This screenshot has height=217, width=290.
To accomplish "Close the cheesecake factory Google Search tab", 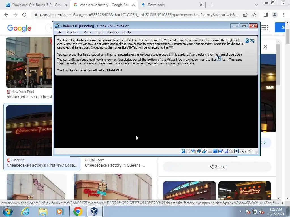I will click(x=133, y=5).
